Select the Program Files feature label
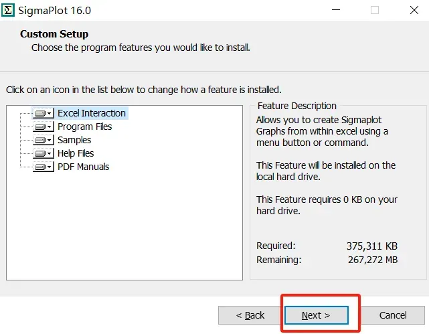This screenshot has width=429, height=334. coord(84,127)
